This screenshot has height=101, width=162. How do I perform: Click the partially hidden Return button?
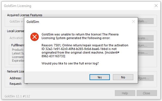click(x=146, y=45)
